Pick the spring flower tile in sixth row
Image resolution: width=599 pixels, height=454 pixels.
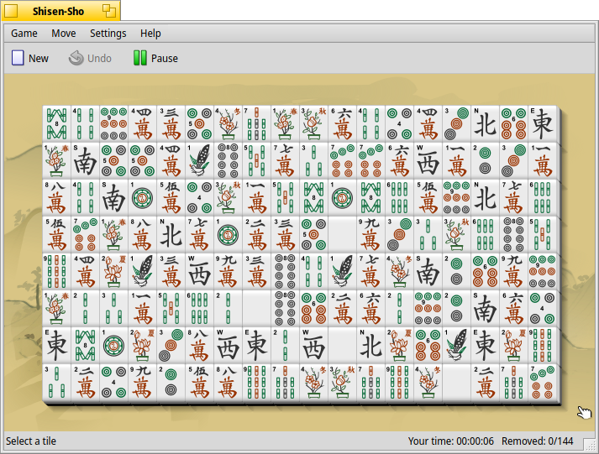tap(57, 309)
